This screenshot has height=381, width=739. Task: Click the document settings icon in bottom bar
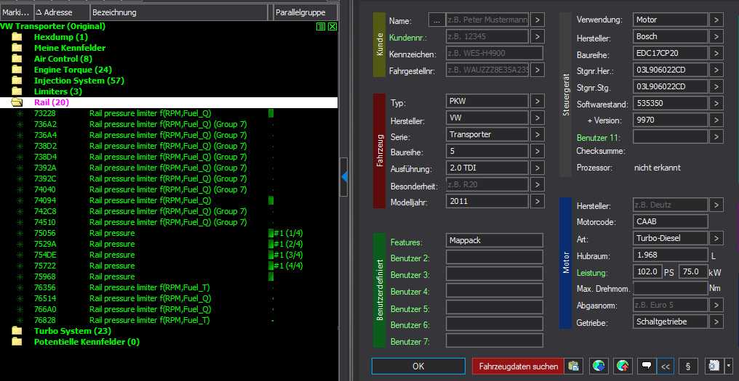tap(714, 366)
